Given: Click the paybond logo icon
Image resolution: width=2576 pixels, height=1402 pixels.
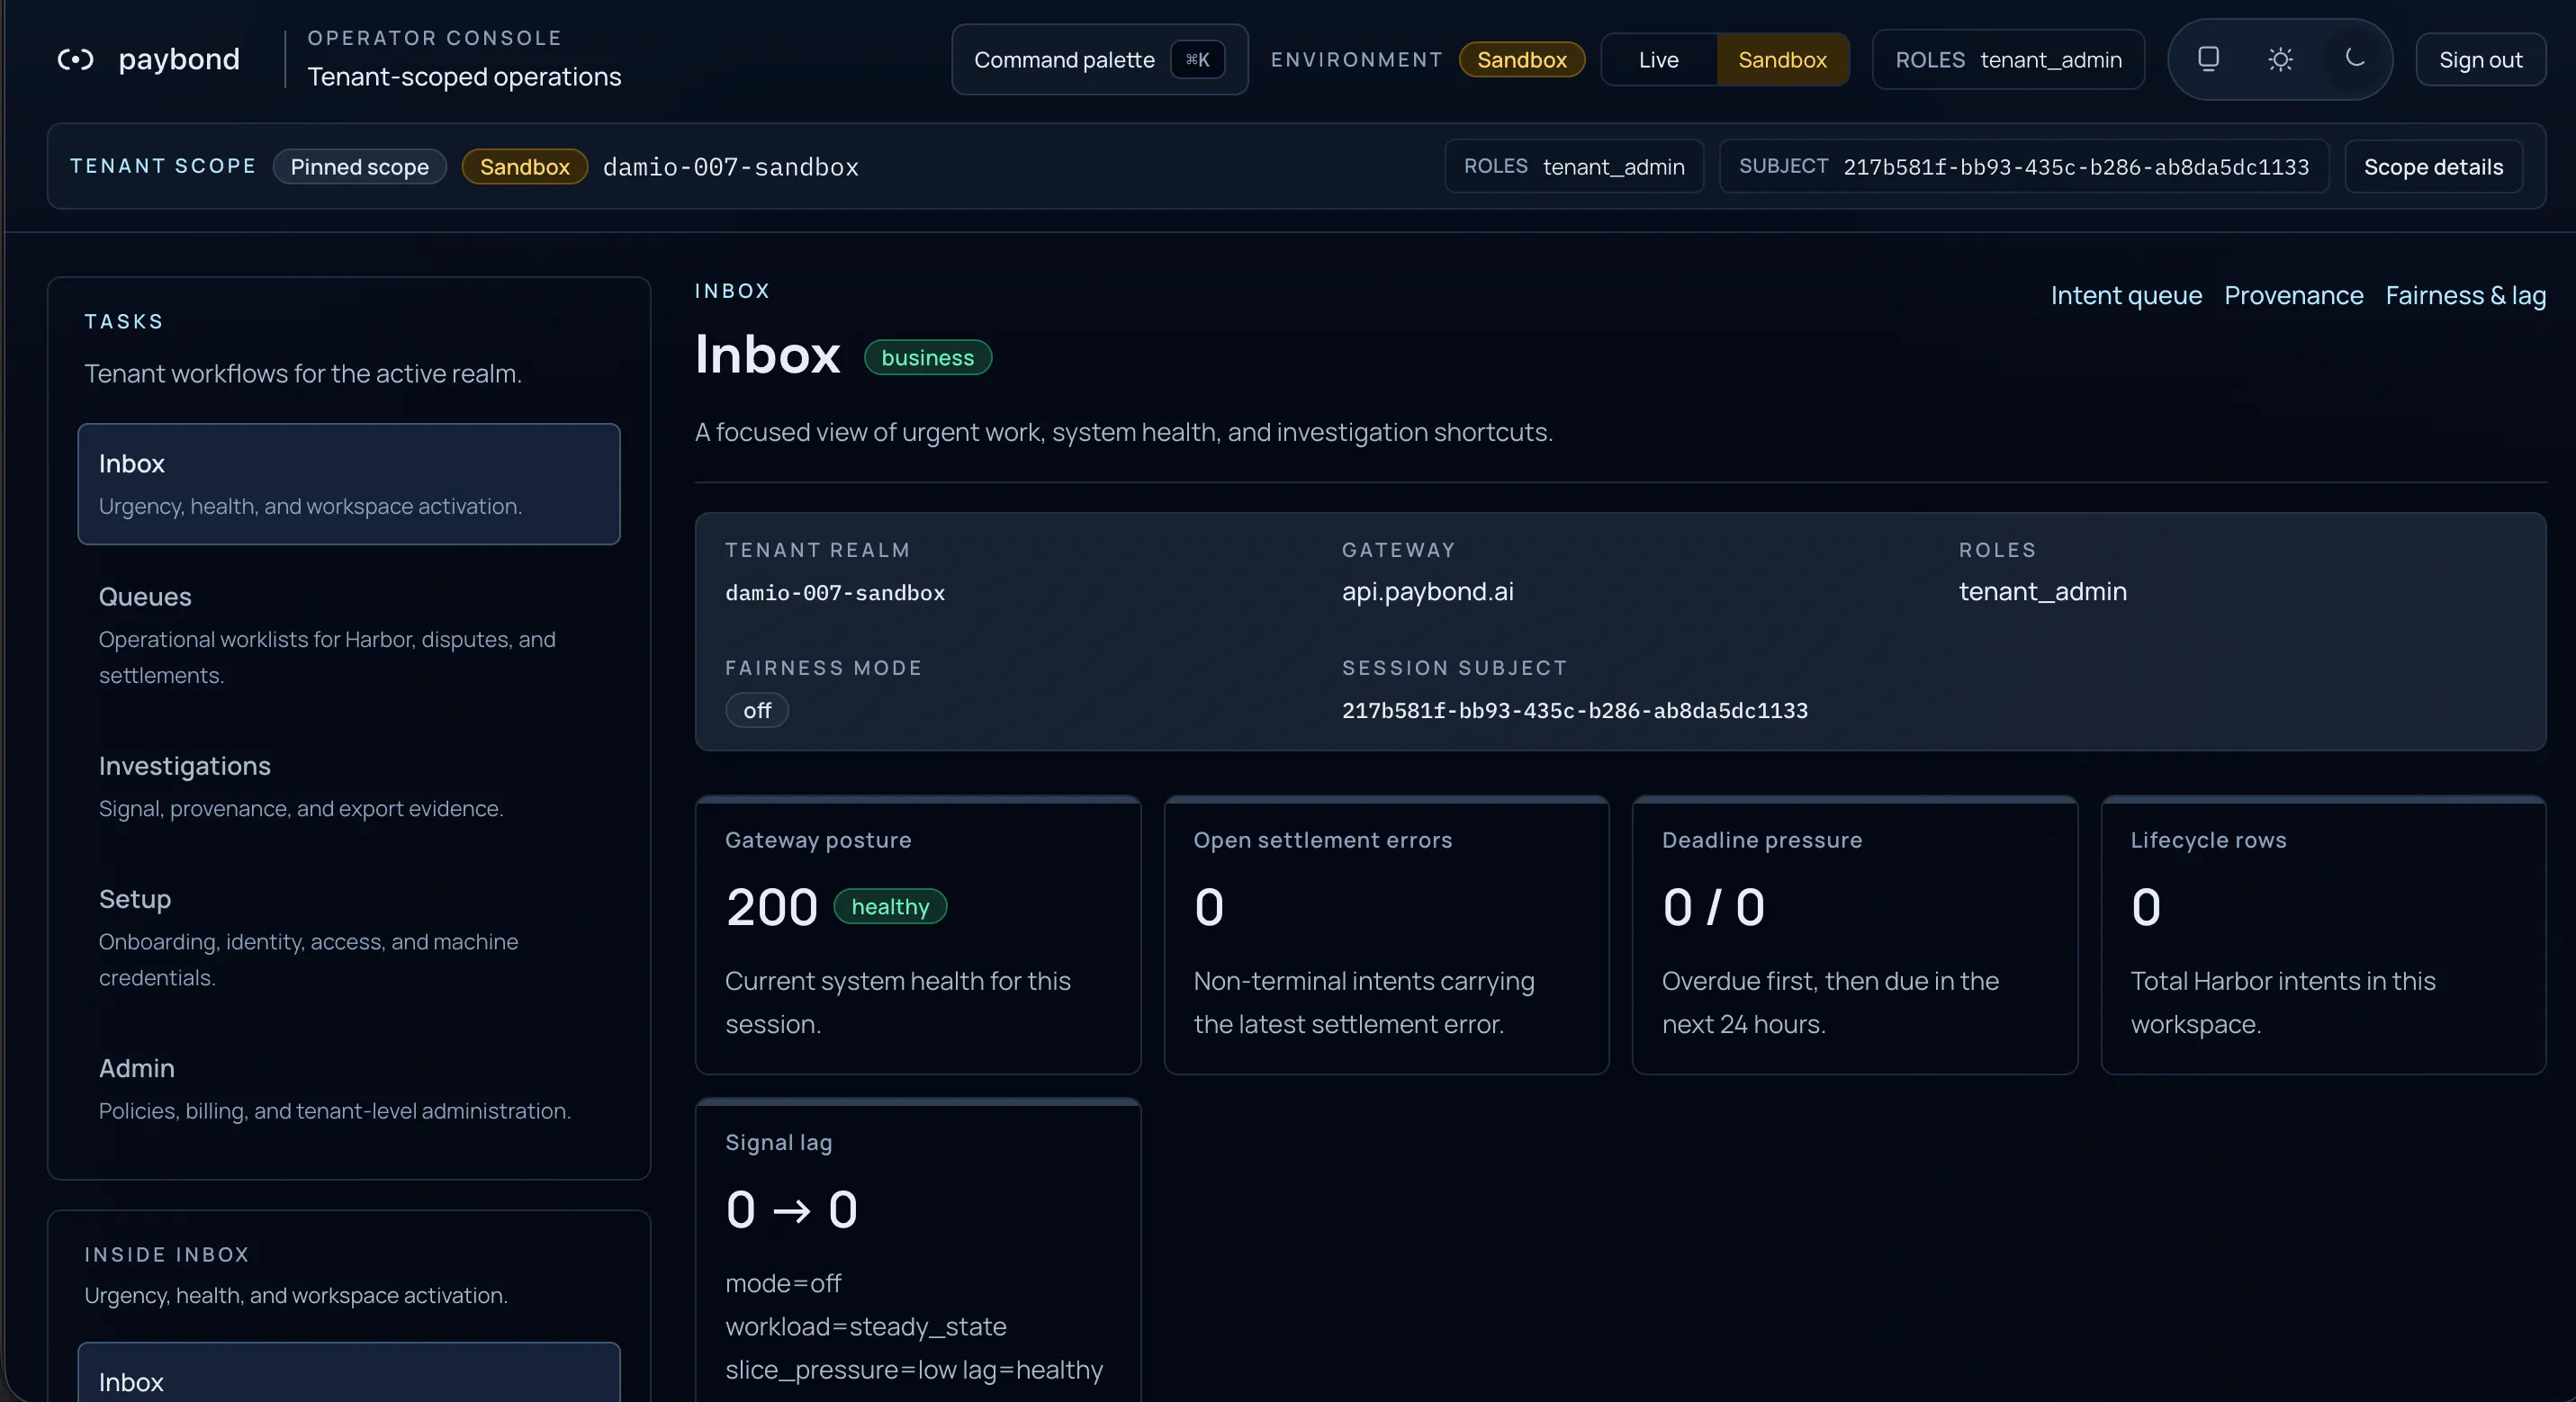Looking at the screenshot, I should point(75,60).
